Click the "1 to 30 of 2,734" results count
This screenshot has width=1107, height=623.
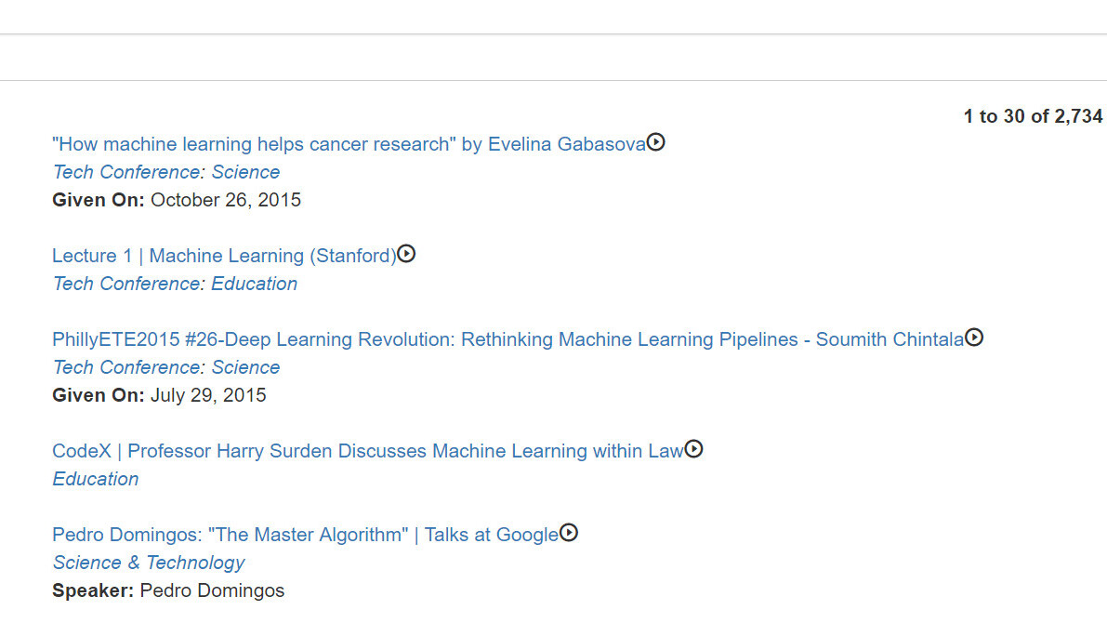click(1033, 116)
